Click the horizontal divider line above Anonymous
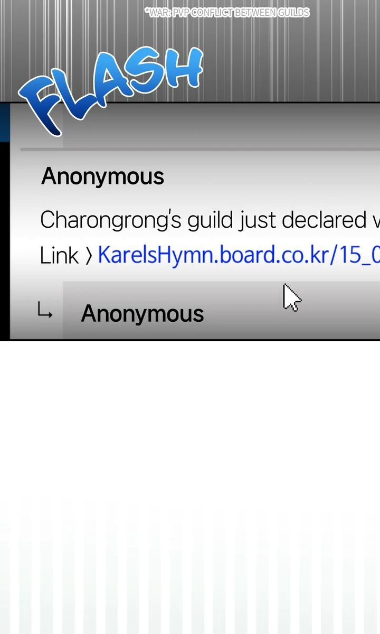This screenshot has height=634, width=380. (x=200, y=150)
